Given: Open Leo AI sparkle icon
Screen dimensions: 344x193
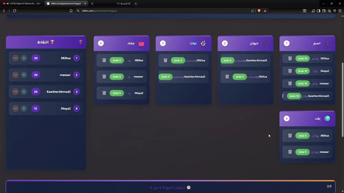Looking at the screenshot, I should [329, 11].
